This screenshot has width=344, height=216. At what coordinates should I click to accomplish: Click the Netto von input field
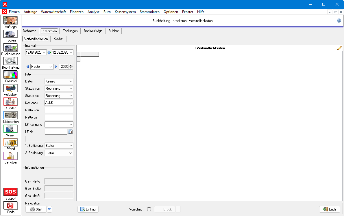[x=59, y=110]
